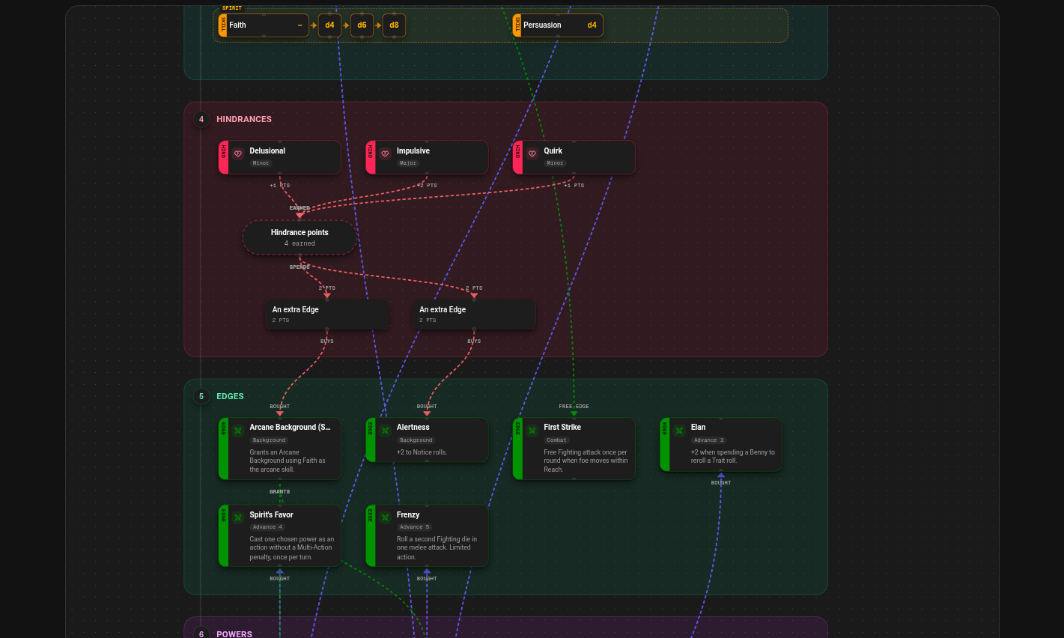
Task: Click the edge icon on Spirit's Favor card
Action: tap(238, 517)
